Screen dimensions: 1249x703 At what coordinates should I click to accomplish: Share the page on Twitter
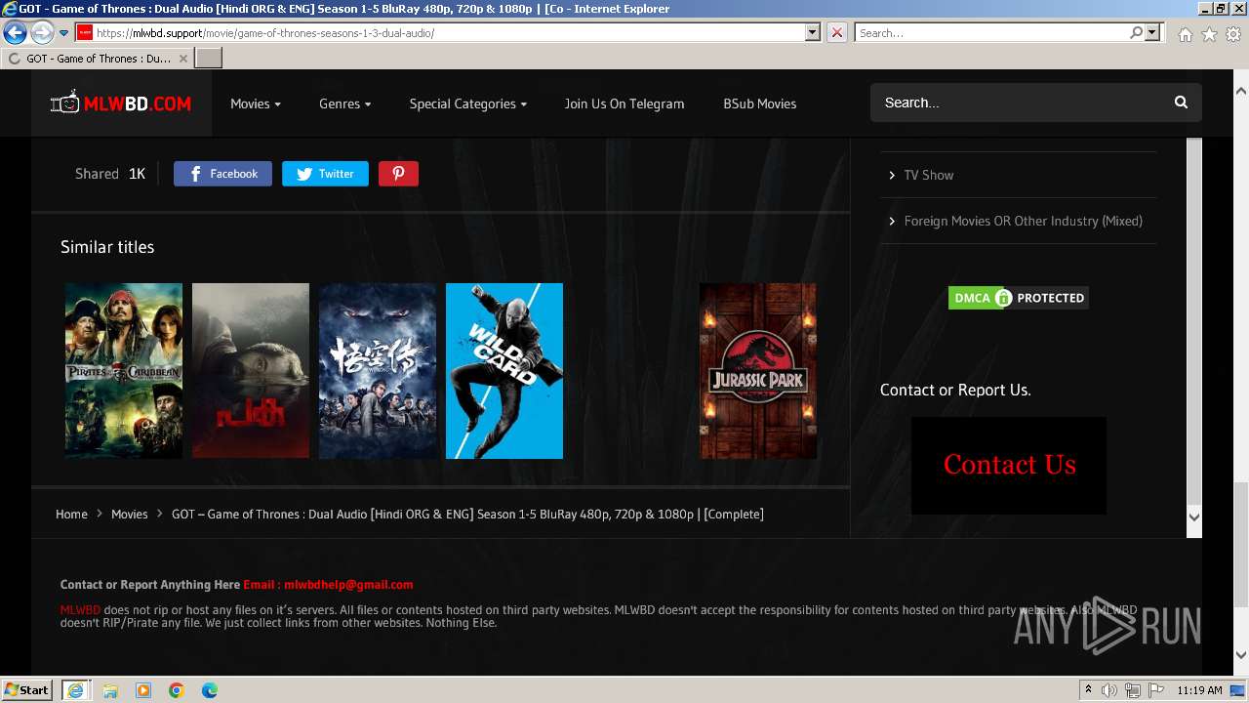coord(325,174)
